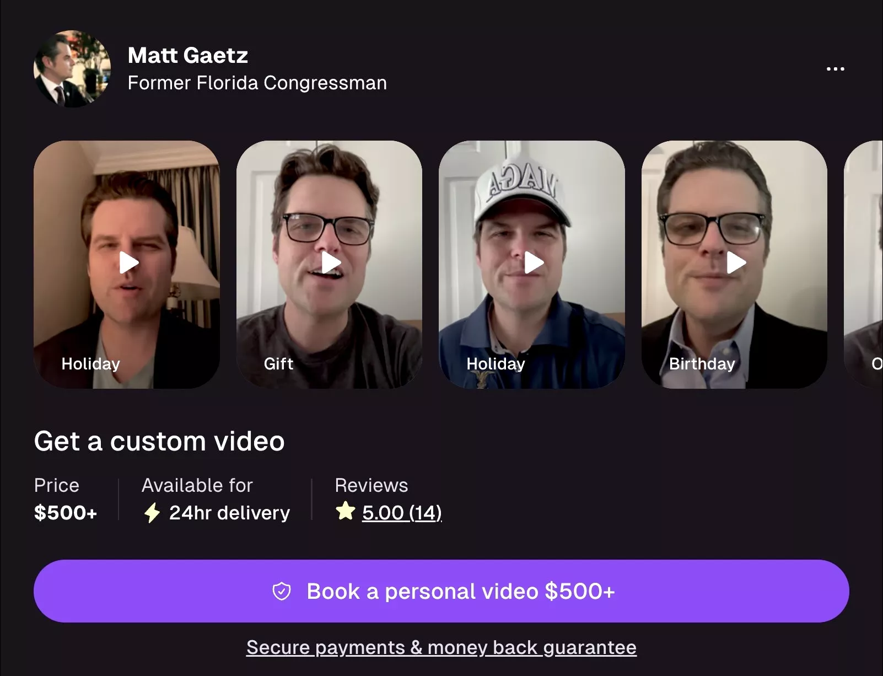Click the shield checkmark icon on purple button

(x=282, y=592)
